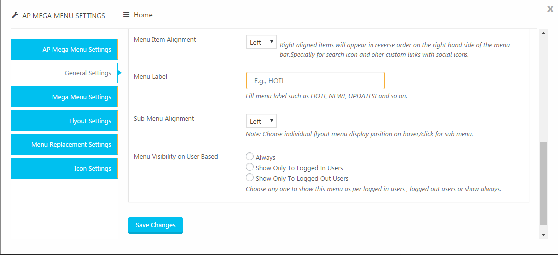This screenshot has width=558, height=255.
Task: Click the Save Changes button
Action: point(155,225)
